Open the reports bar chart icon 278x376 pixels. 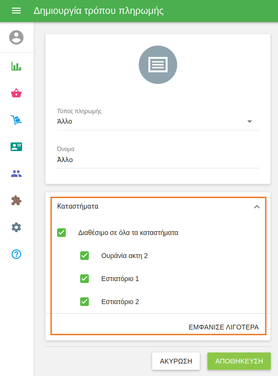coord(16,66)
